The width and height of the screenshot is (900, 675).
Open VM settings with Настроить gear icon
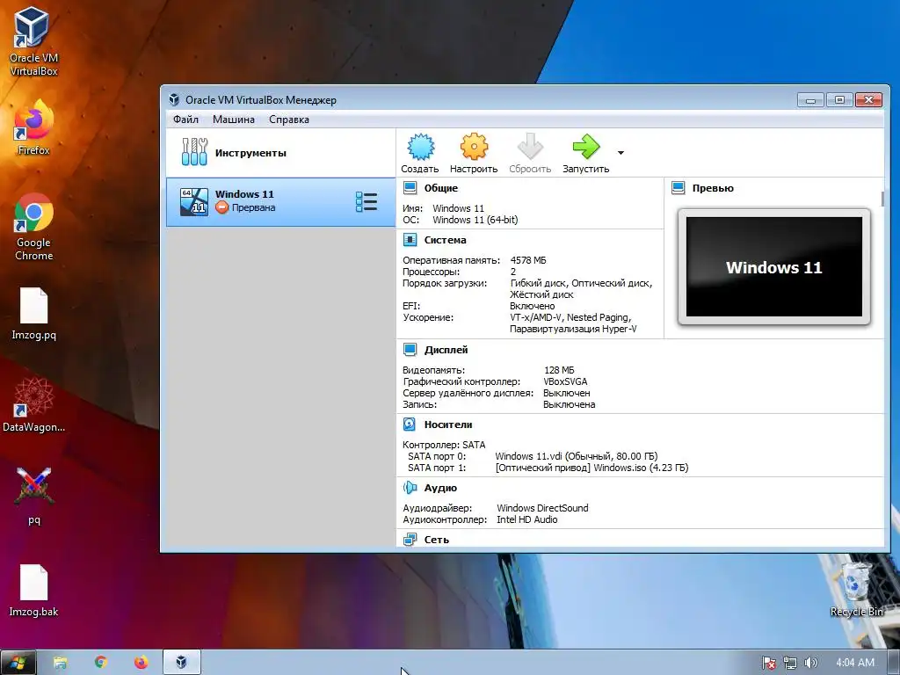[474, 147]
